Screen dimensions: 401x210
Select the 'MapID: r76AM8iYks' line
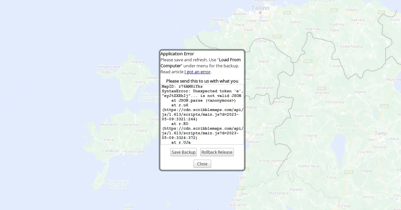click(182, 86)
